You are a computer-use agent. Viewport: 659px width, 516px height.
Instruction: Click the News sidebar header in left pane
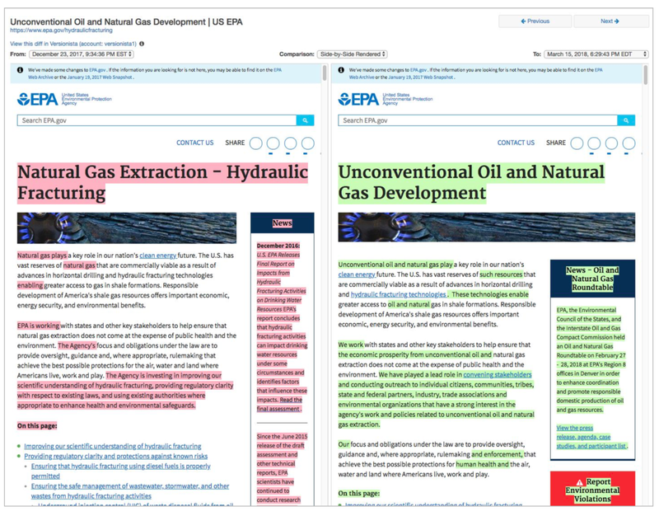coord(282,223)
